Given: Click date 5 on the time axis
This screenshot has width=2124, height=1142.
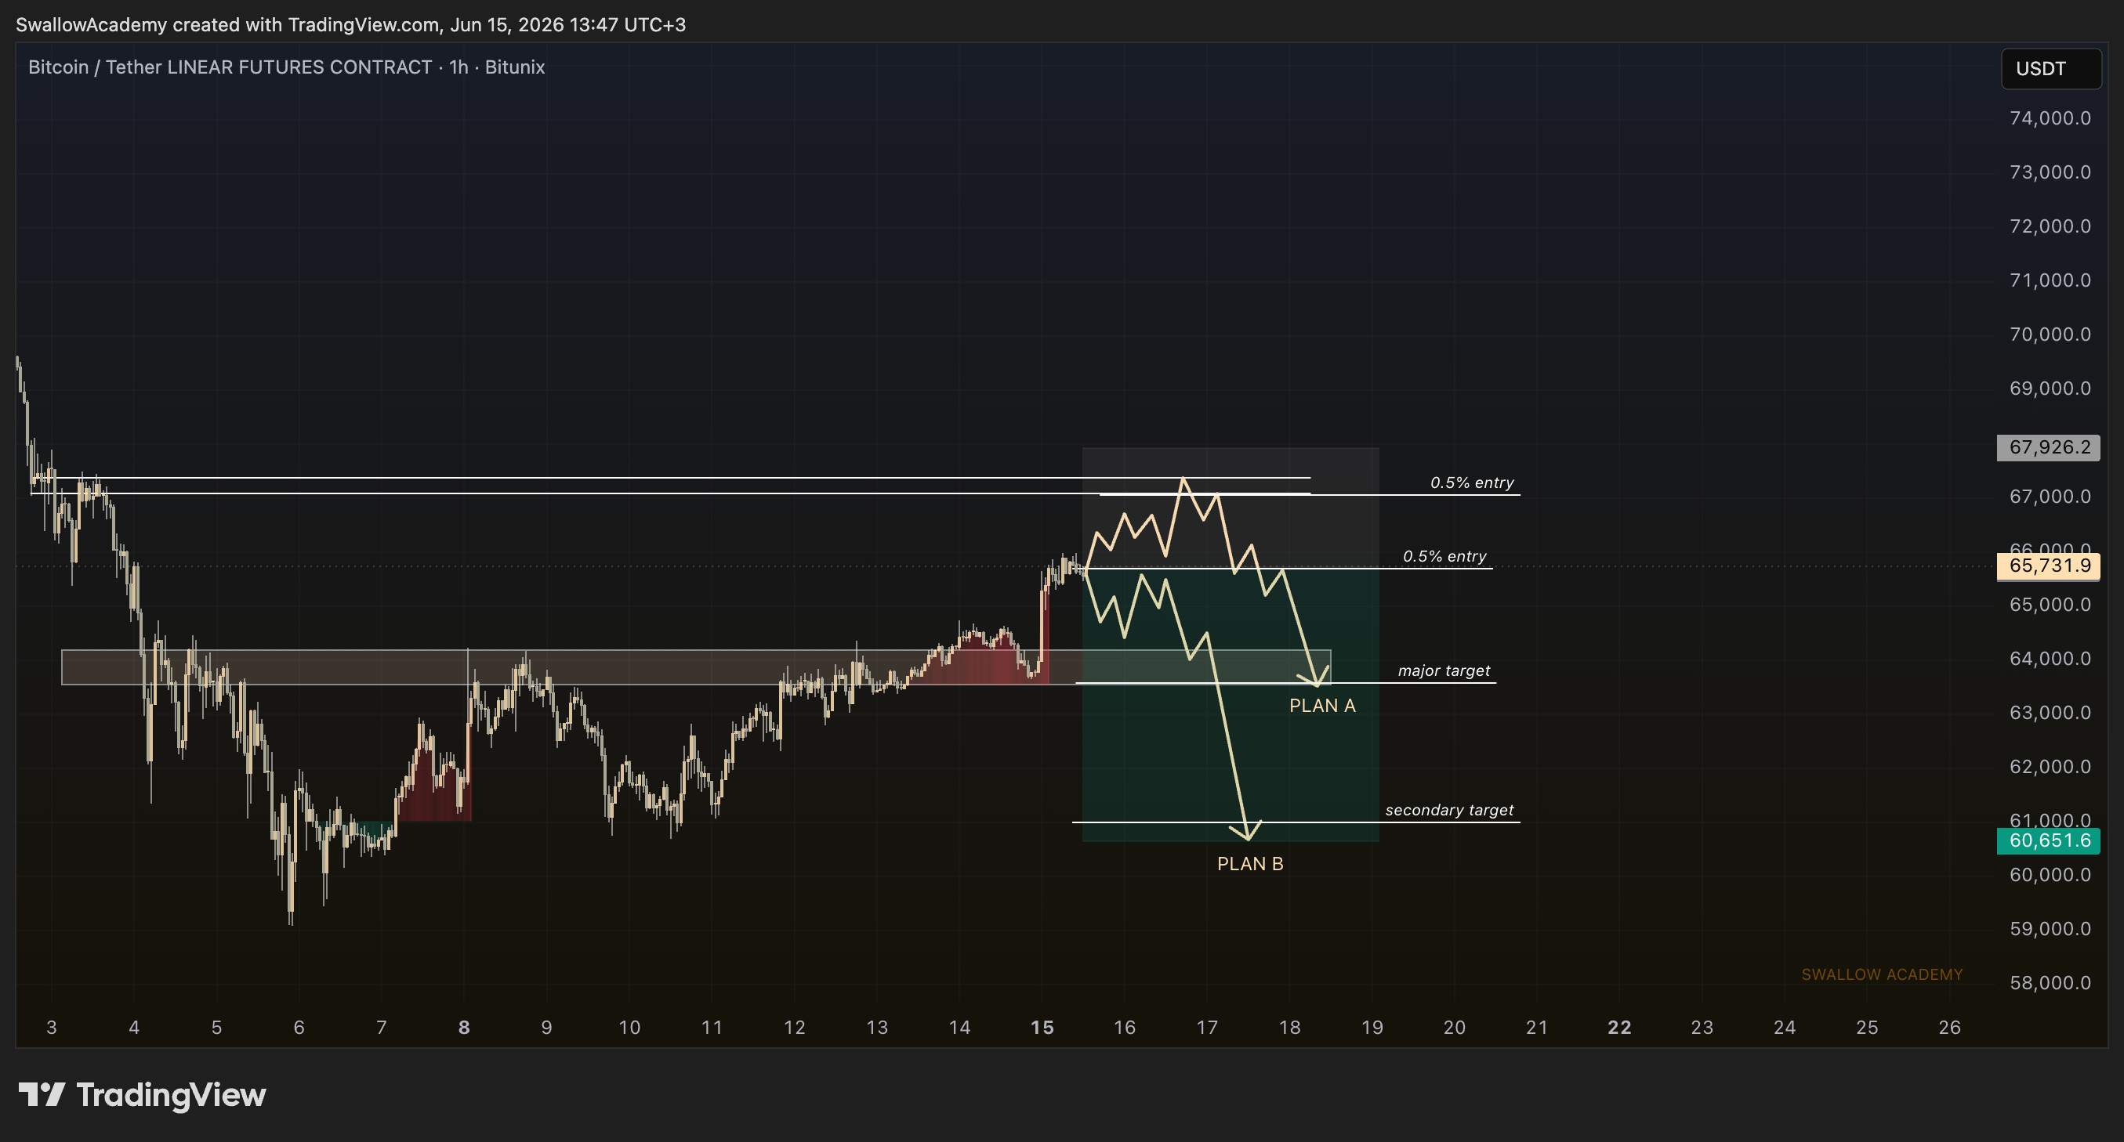Looking at the screenshot, I should 217,1028.
